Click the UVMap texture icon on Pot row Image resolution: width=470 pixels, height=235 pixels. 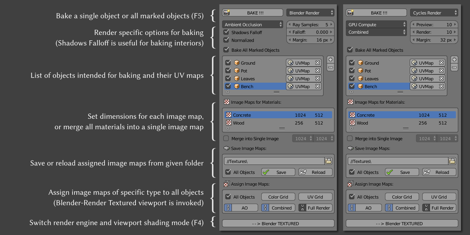(291, 70)
